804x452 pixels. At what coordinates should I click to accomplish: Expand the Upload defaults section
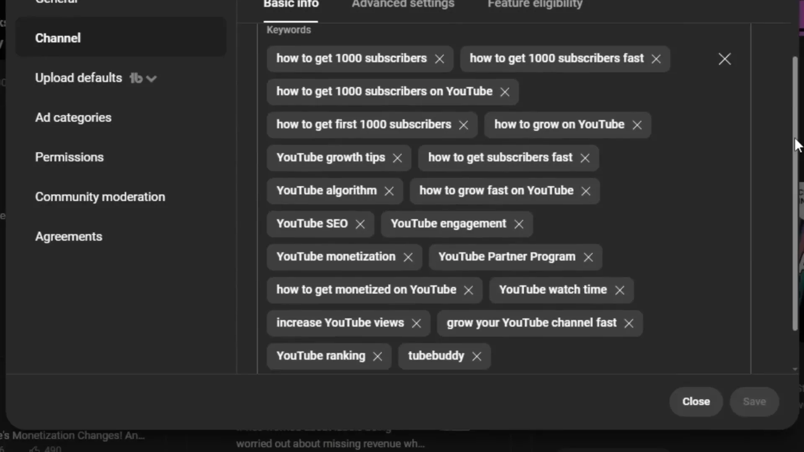click(152, 78)
